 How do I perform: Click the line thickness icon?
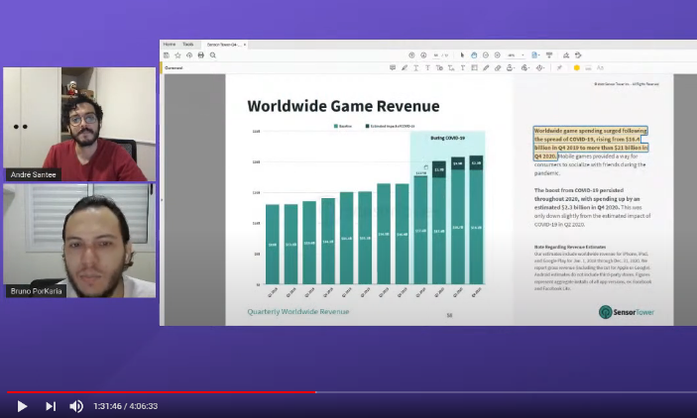(588, 67)
